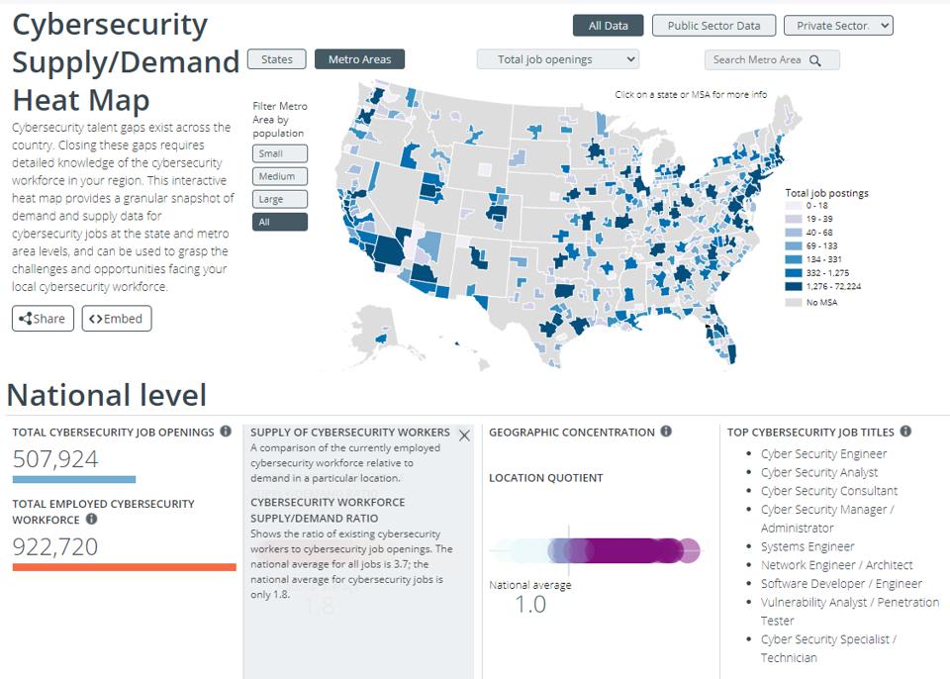Viewport: 950px width, 679px height.
Task: Click the Search Metro Area input field
Action: (x=772, y=60)
